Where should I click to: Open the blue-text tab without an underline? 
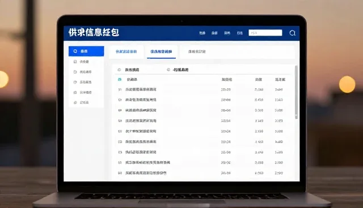click(126, 51)
